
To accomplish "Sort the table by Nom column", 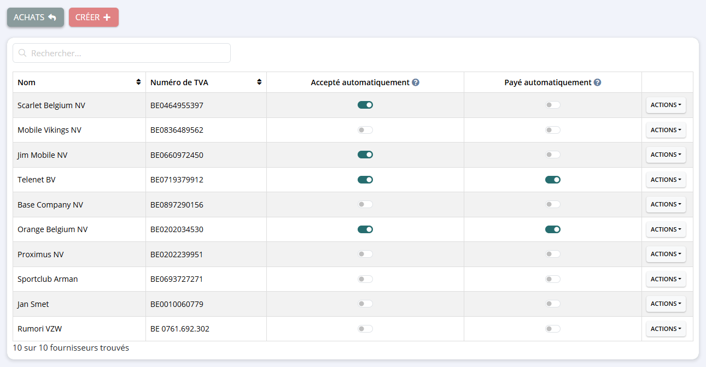I will pos(138,82).
